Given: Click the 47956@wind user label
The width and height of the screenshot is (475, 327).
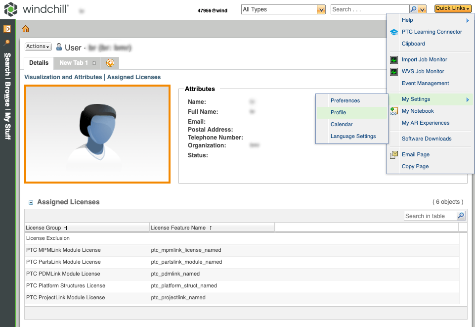Looking at the screenshot, I should pyautogui.click(x=213, y=10).
